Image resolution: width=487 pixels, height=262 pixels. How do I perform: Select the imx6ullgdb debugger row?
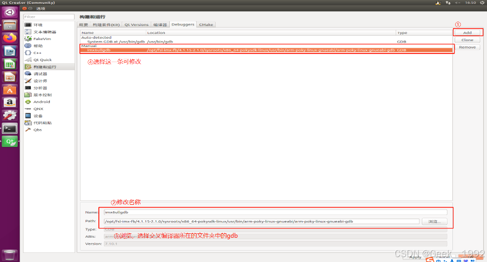click(x=266, y=50)
